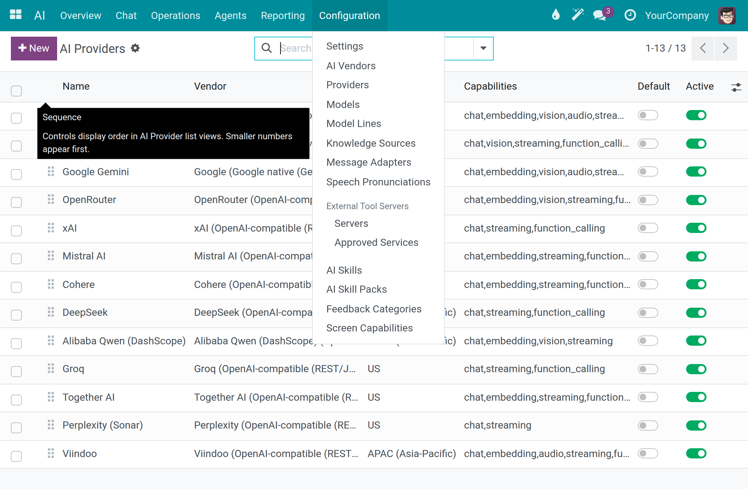Toggle Default switch for Perplexity (Sonar)
The width and height of the screenshot is (748, 489).
click(x=648, y=425)
